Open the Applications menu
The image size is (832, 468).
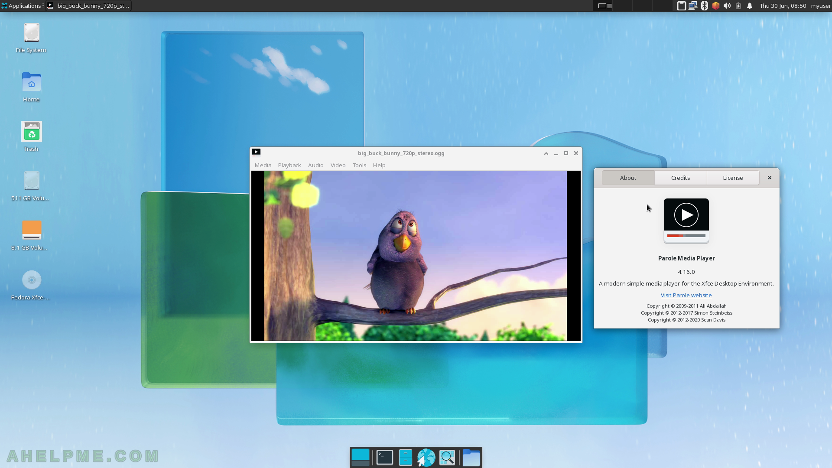(x=21, y=6)
